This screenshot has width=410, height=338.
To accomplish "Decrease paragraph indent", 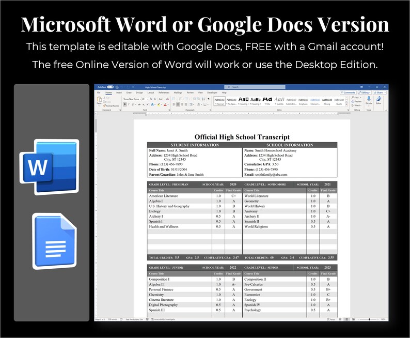I will (x=194, y=99).
